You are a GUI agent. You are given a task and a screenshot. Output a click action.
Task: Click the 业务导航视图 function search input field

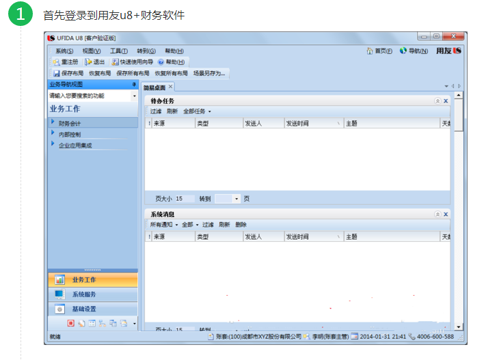tap(90, 96)
